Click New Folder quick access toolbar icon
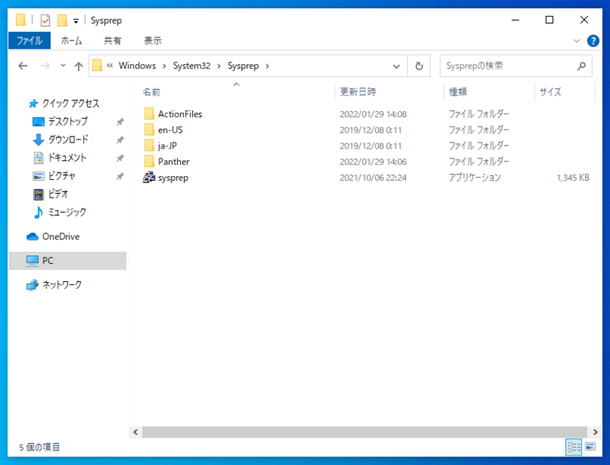 tap(62, 21)
